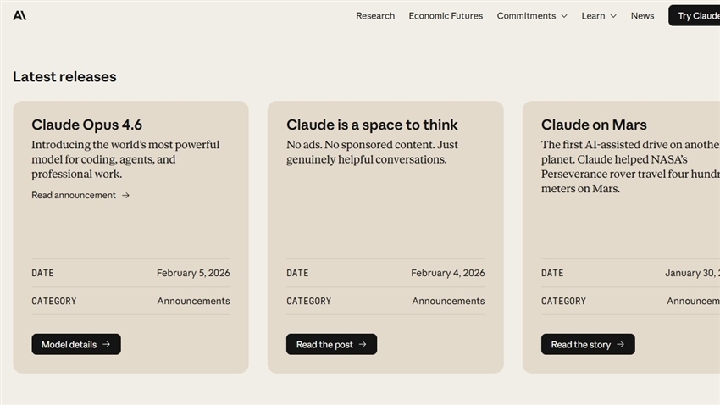Click arrow icon in Read the post button
Viewport: 720px width, 405px height.
click(363, 345)
